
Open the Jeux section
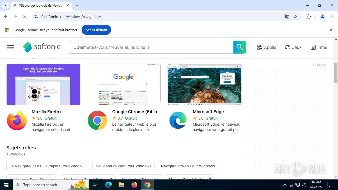(293, 47)
